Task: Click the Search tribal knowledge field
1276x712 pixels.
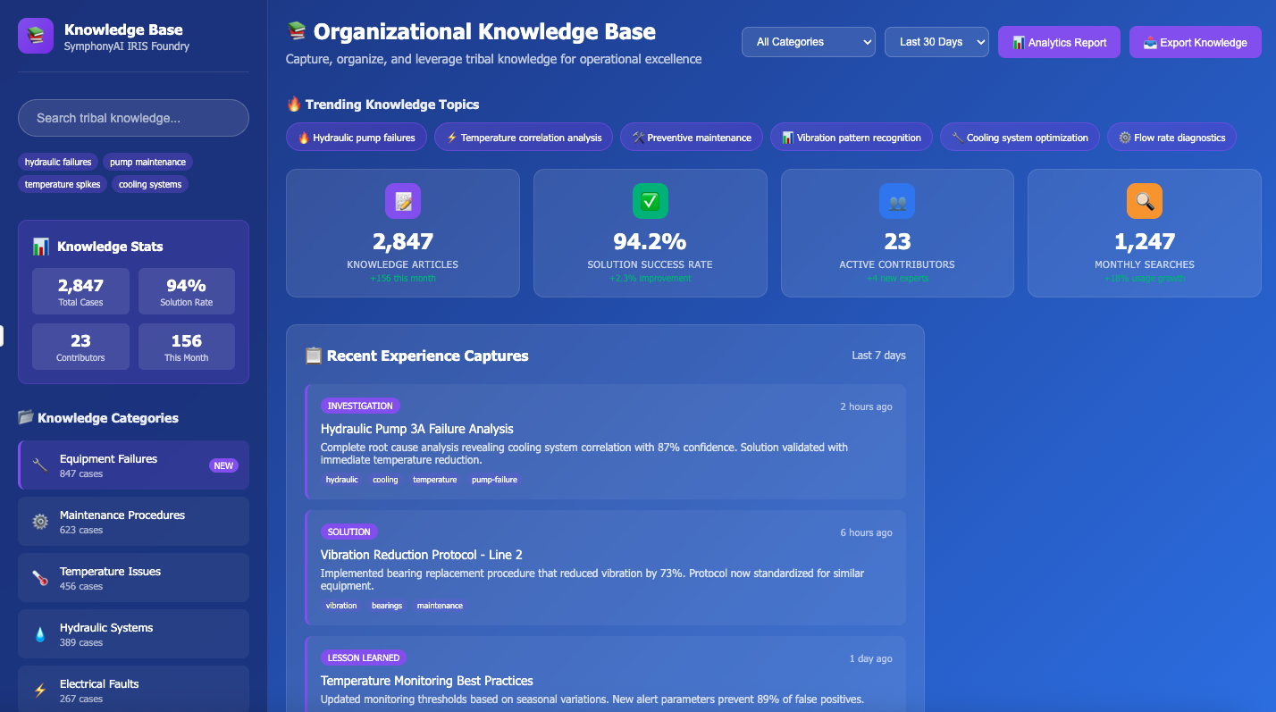Action: (x=133, y=118)
